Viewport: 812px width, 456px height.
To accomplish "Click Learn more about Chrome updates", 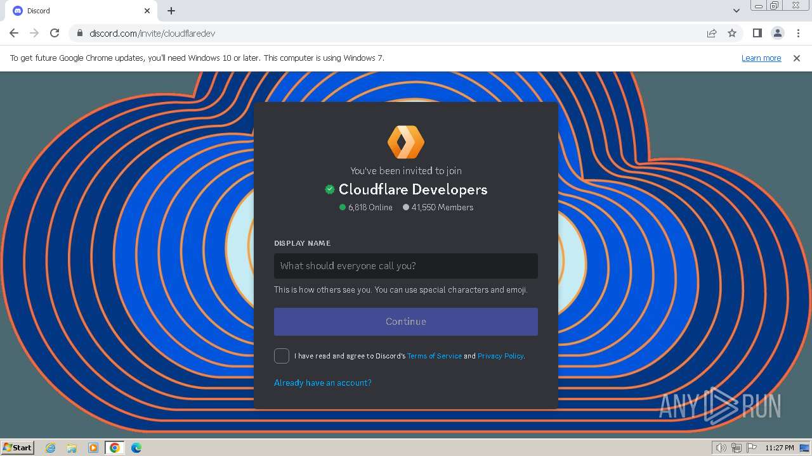I will [761, 58].
